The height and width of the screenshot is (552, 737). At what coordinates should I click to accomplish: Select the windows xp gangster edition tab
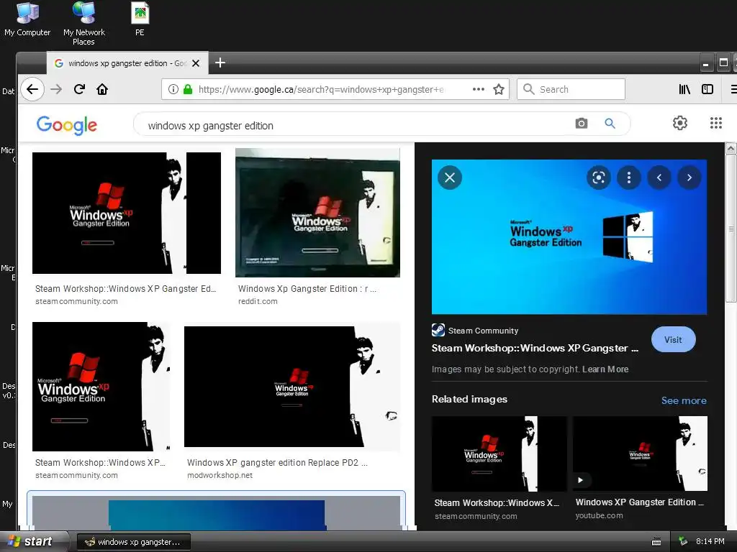127,63
